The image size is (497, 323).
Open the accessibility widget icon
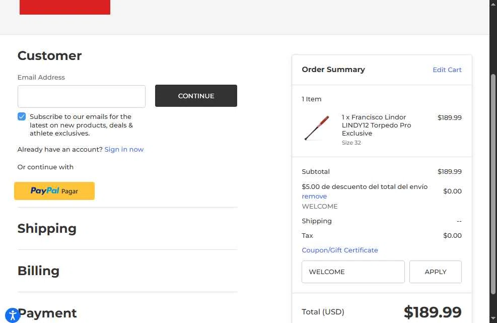point(13,315)
